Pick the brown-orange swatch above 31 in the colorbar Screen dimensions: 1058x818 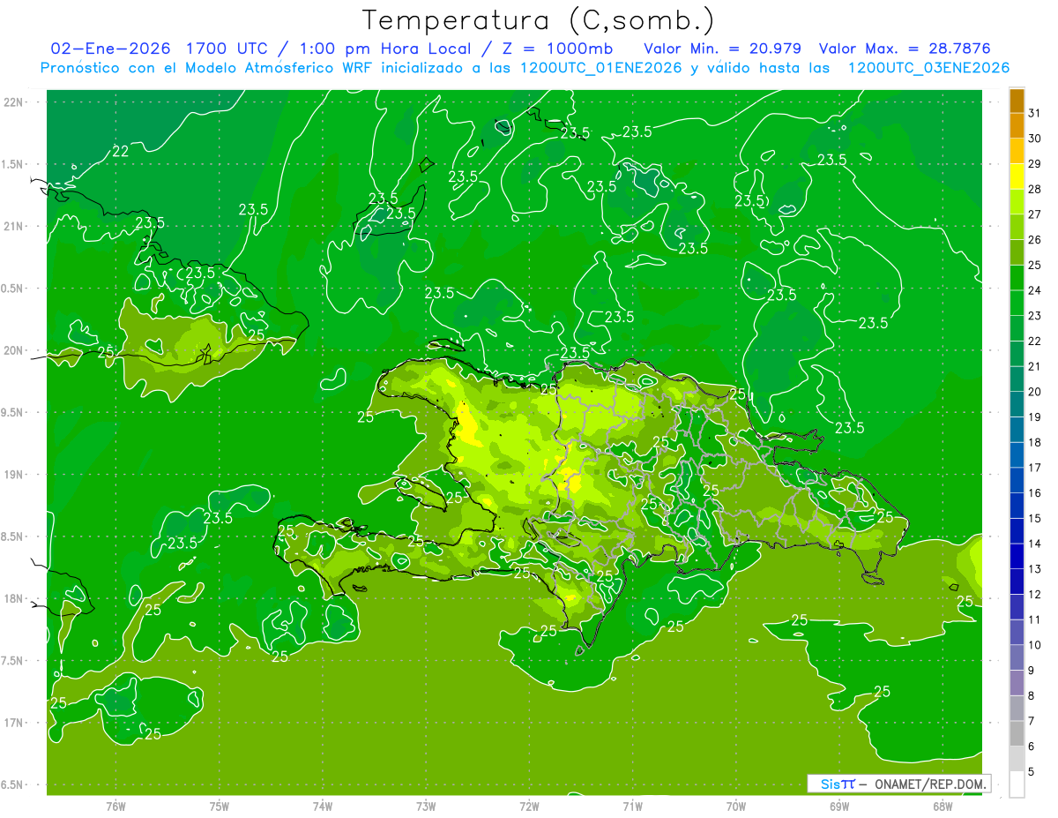[x=1017, y=101]
